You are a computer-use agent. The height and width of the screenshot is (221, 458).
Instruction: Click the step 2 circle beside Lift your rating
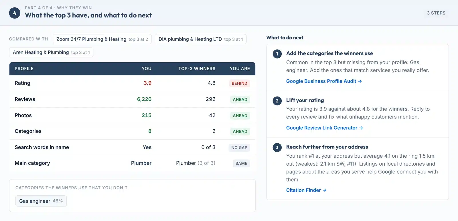[x=277, y=101]
